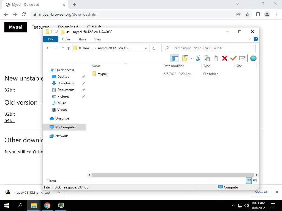Image resolution: width=282 pixels, height=211 pixels.
Task: Toggle the Chrome side panel icon
Action: [258, 14]
